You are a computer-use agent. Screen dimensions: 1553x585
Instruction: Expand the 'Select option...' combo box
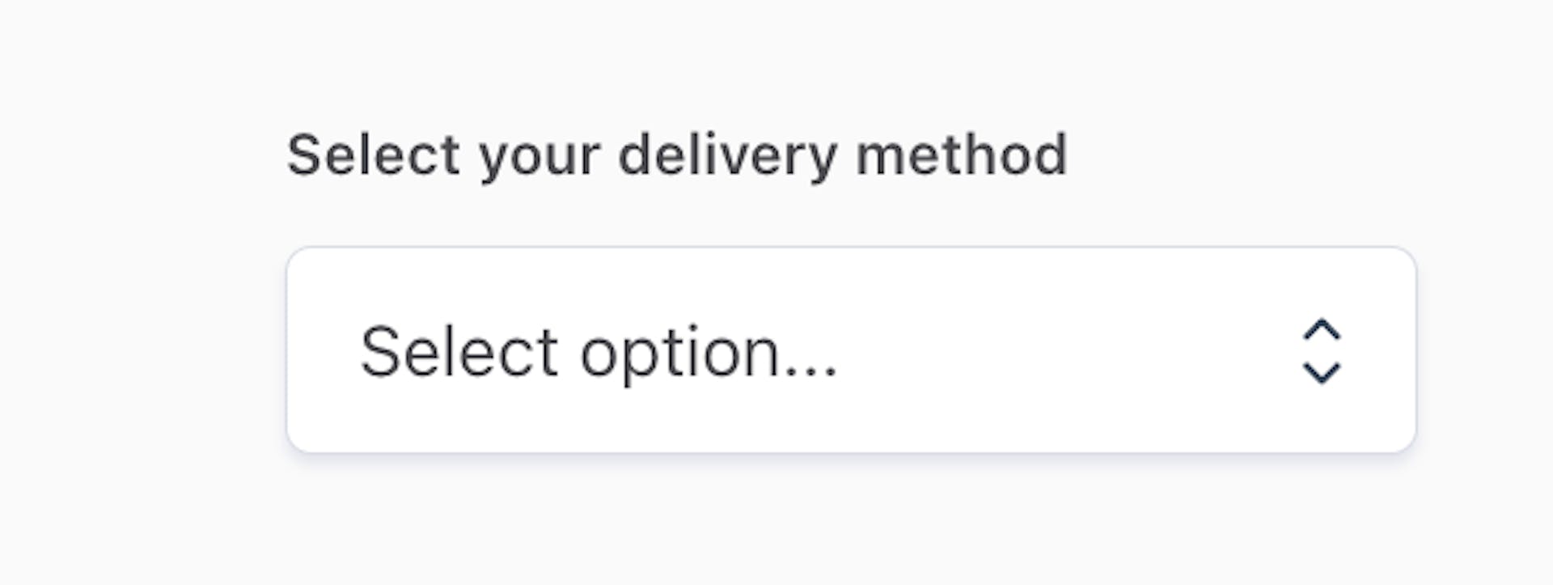coord(850,350)
